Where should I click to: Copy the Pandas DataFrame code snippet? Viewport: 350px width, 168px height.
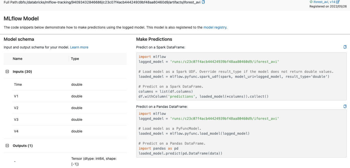click(345, 107)
